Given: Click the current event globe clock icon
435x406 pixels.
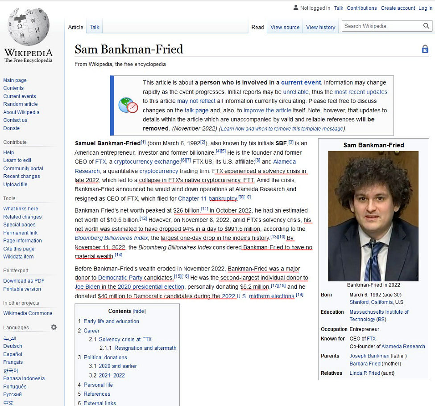Looking at the screenshot, I should [128, 105].
